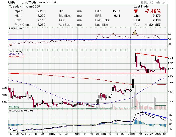
Task: Click the Nov date axis label
Action: pos(104,134)
